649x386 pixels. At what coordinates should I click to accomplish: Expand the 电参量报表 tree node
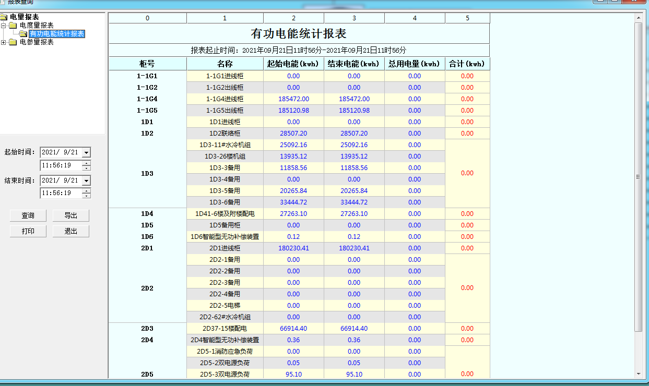click(4, 42)
